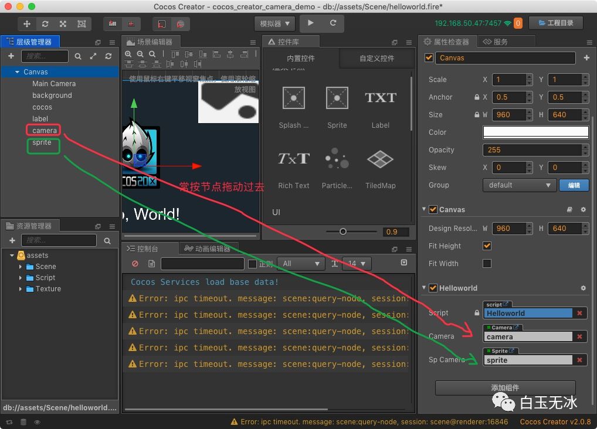Viewport: 597px width, 429px height.
Task: Click the Play preview button
Action: point(311,23)
